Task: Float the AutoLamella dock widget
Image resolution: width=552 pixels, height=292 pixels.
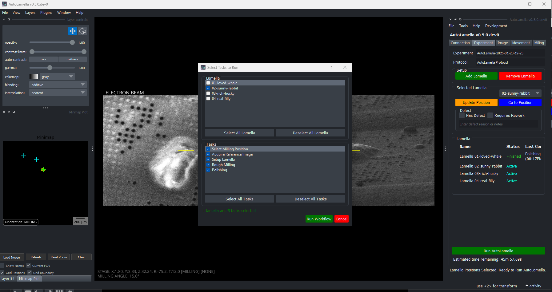Action: (460, 19)
